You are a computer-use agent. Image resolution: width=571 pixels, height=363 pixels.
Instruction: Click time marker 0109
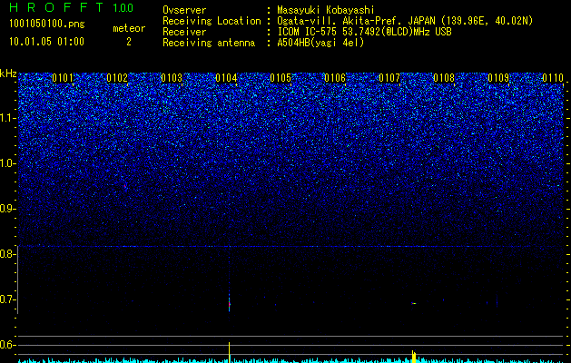point(498,78)
